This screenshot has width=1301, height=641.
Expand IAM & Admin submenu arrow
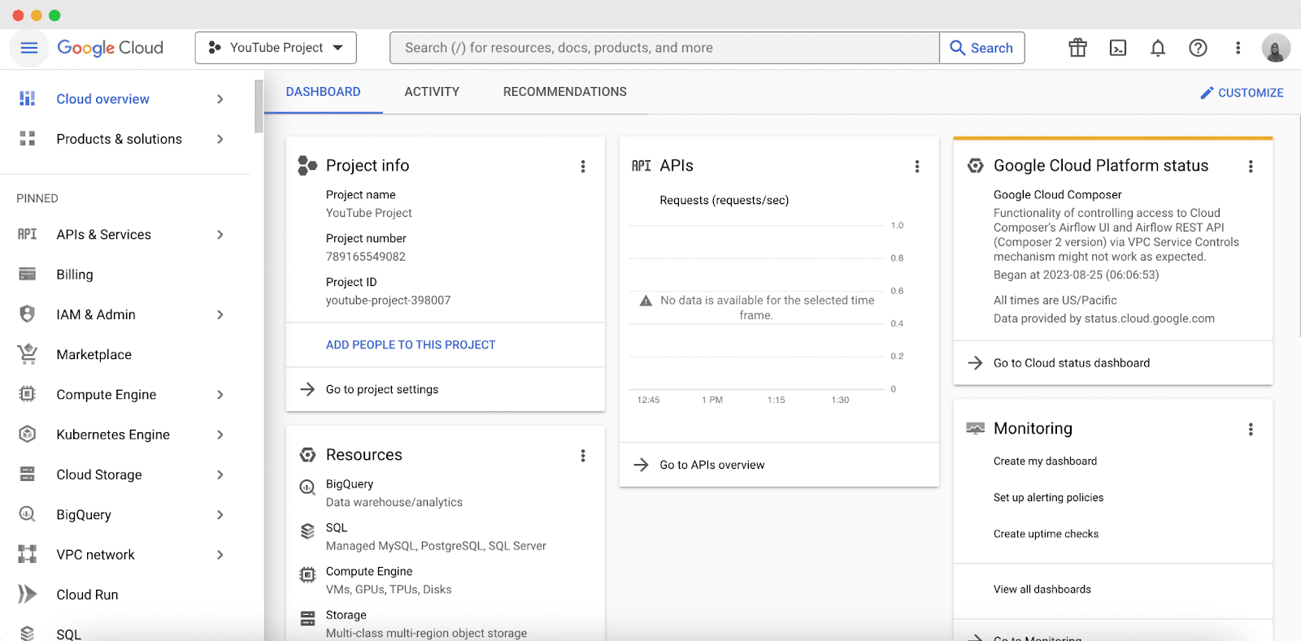click(220, 314)
